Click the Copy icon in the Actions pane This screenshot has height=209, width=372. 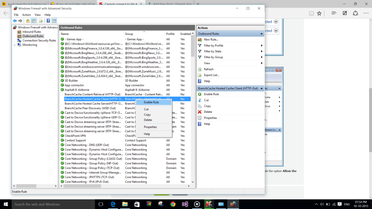click(200, 106)
